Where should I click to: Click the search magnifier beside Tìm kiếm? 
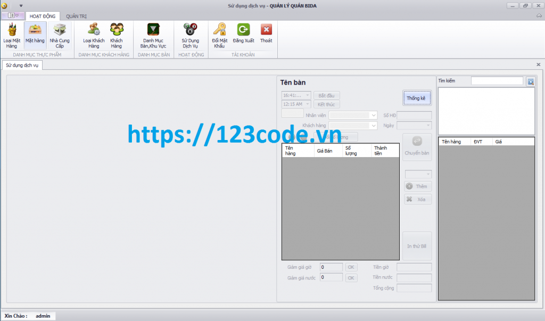click(x=530, y=81)
